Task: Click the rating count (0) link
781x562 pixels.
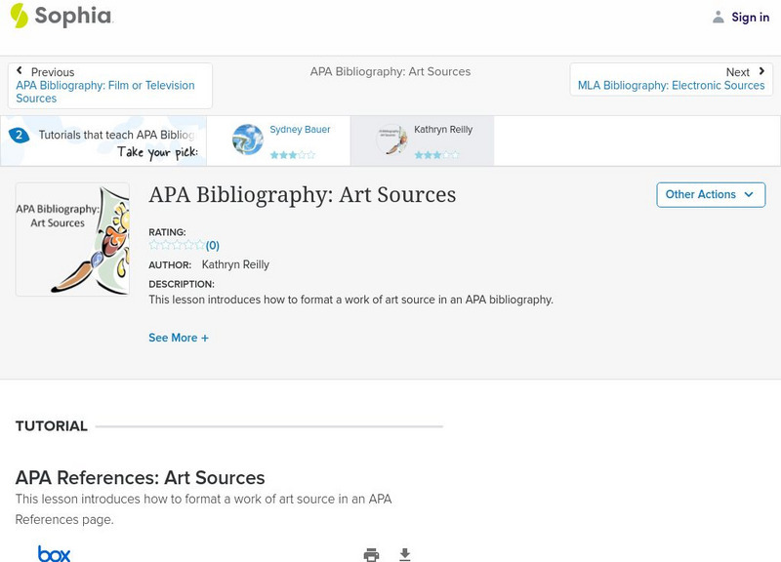Action: click(212, 246)
